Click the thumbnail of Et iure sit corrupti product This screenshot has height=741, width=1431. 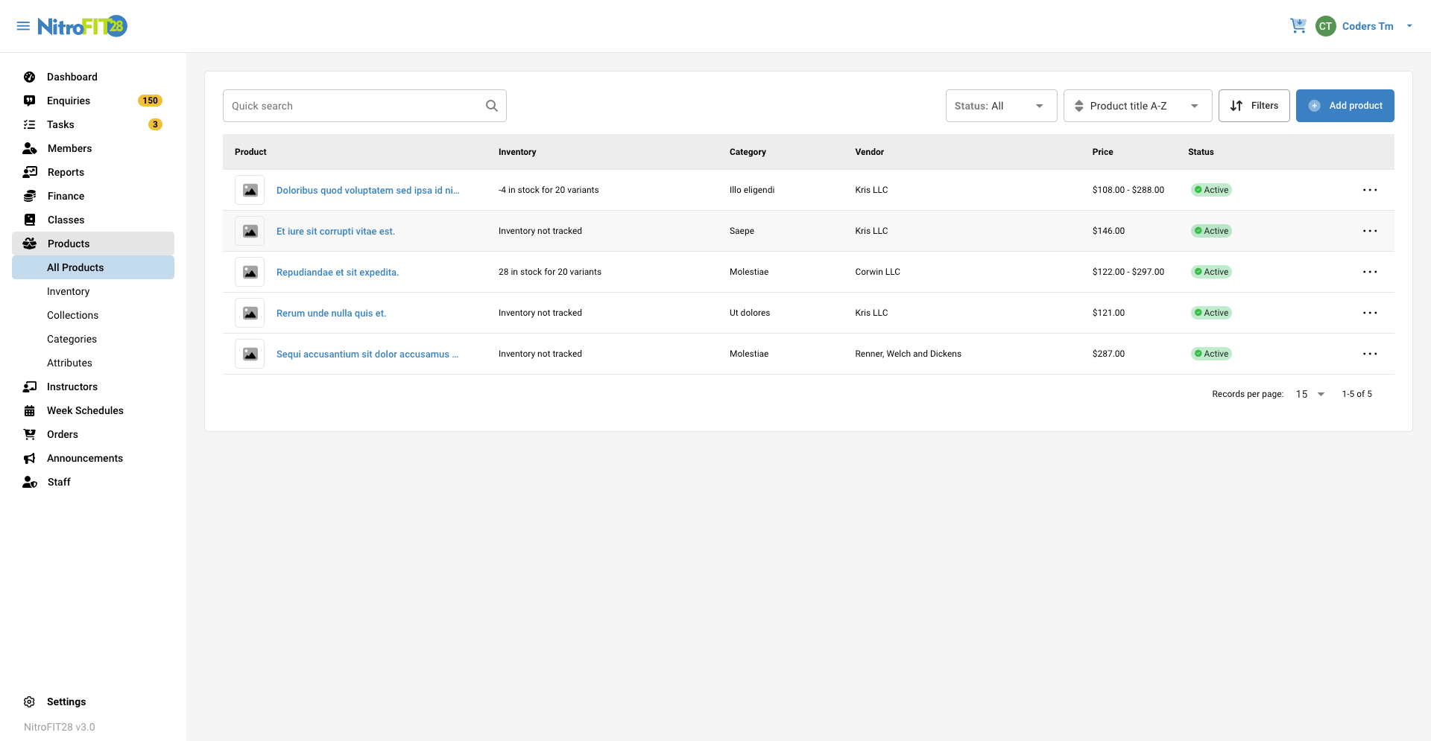tap(250, 231)
